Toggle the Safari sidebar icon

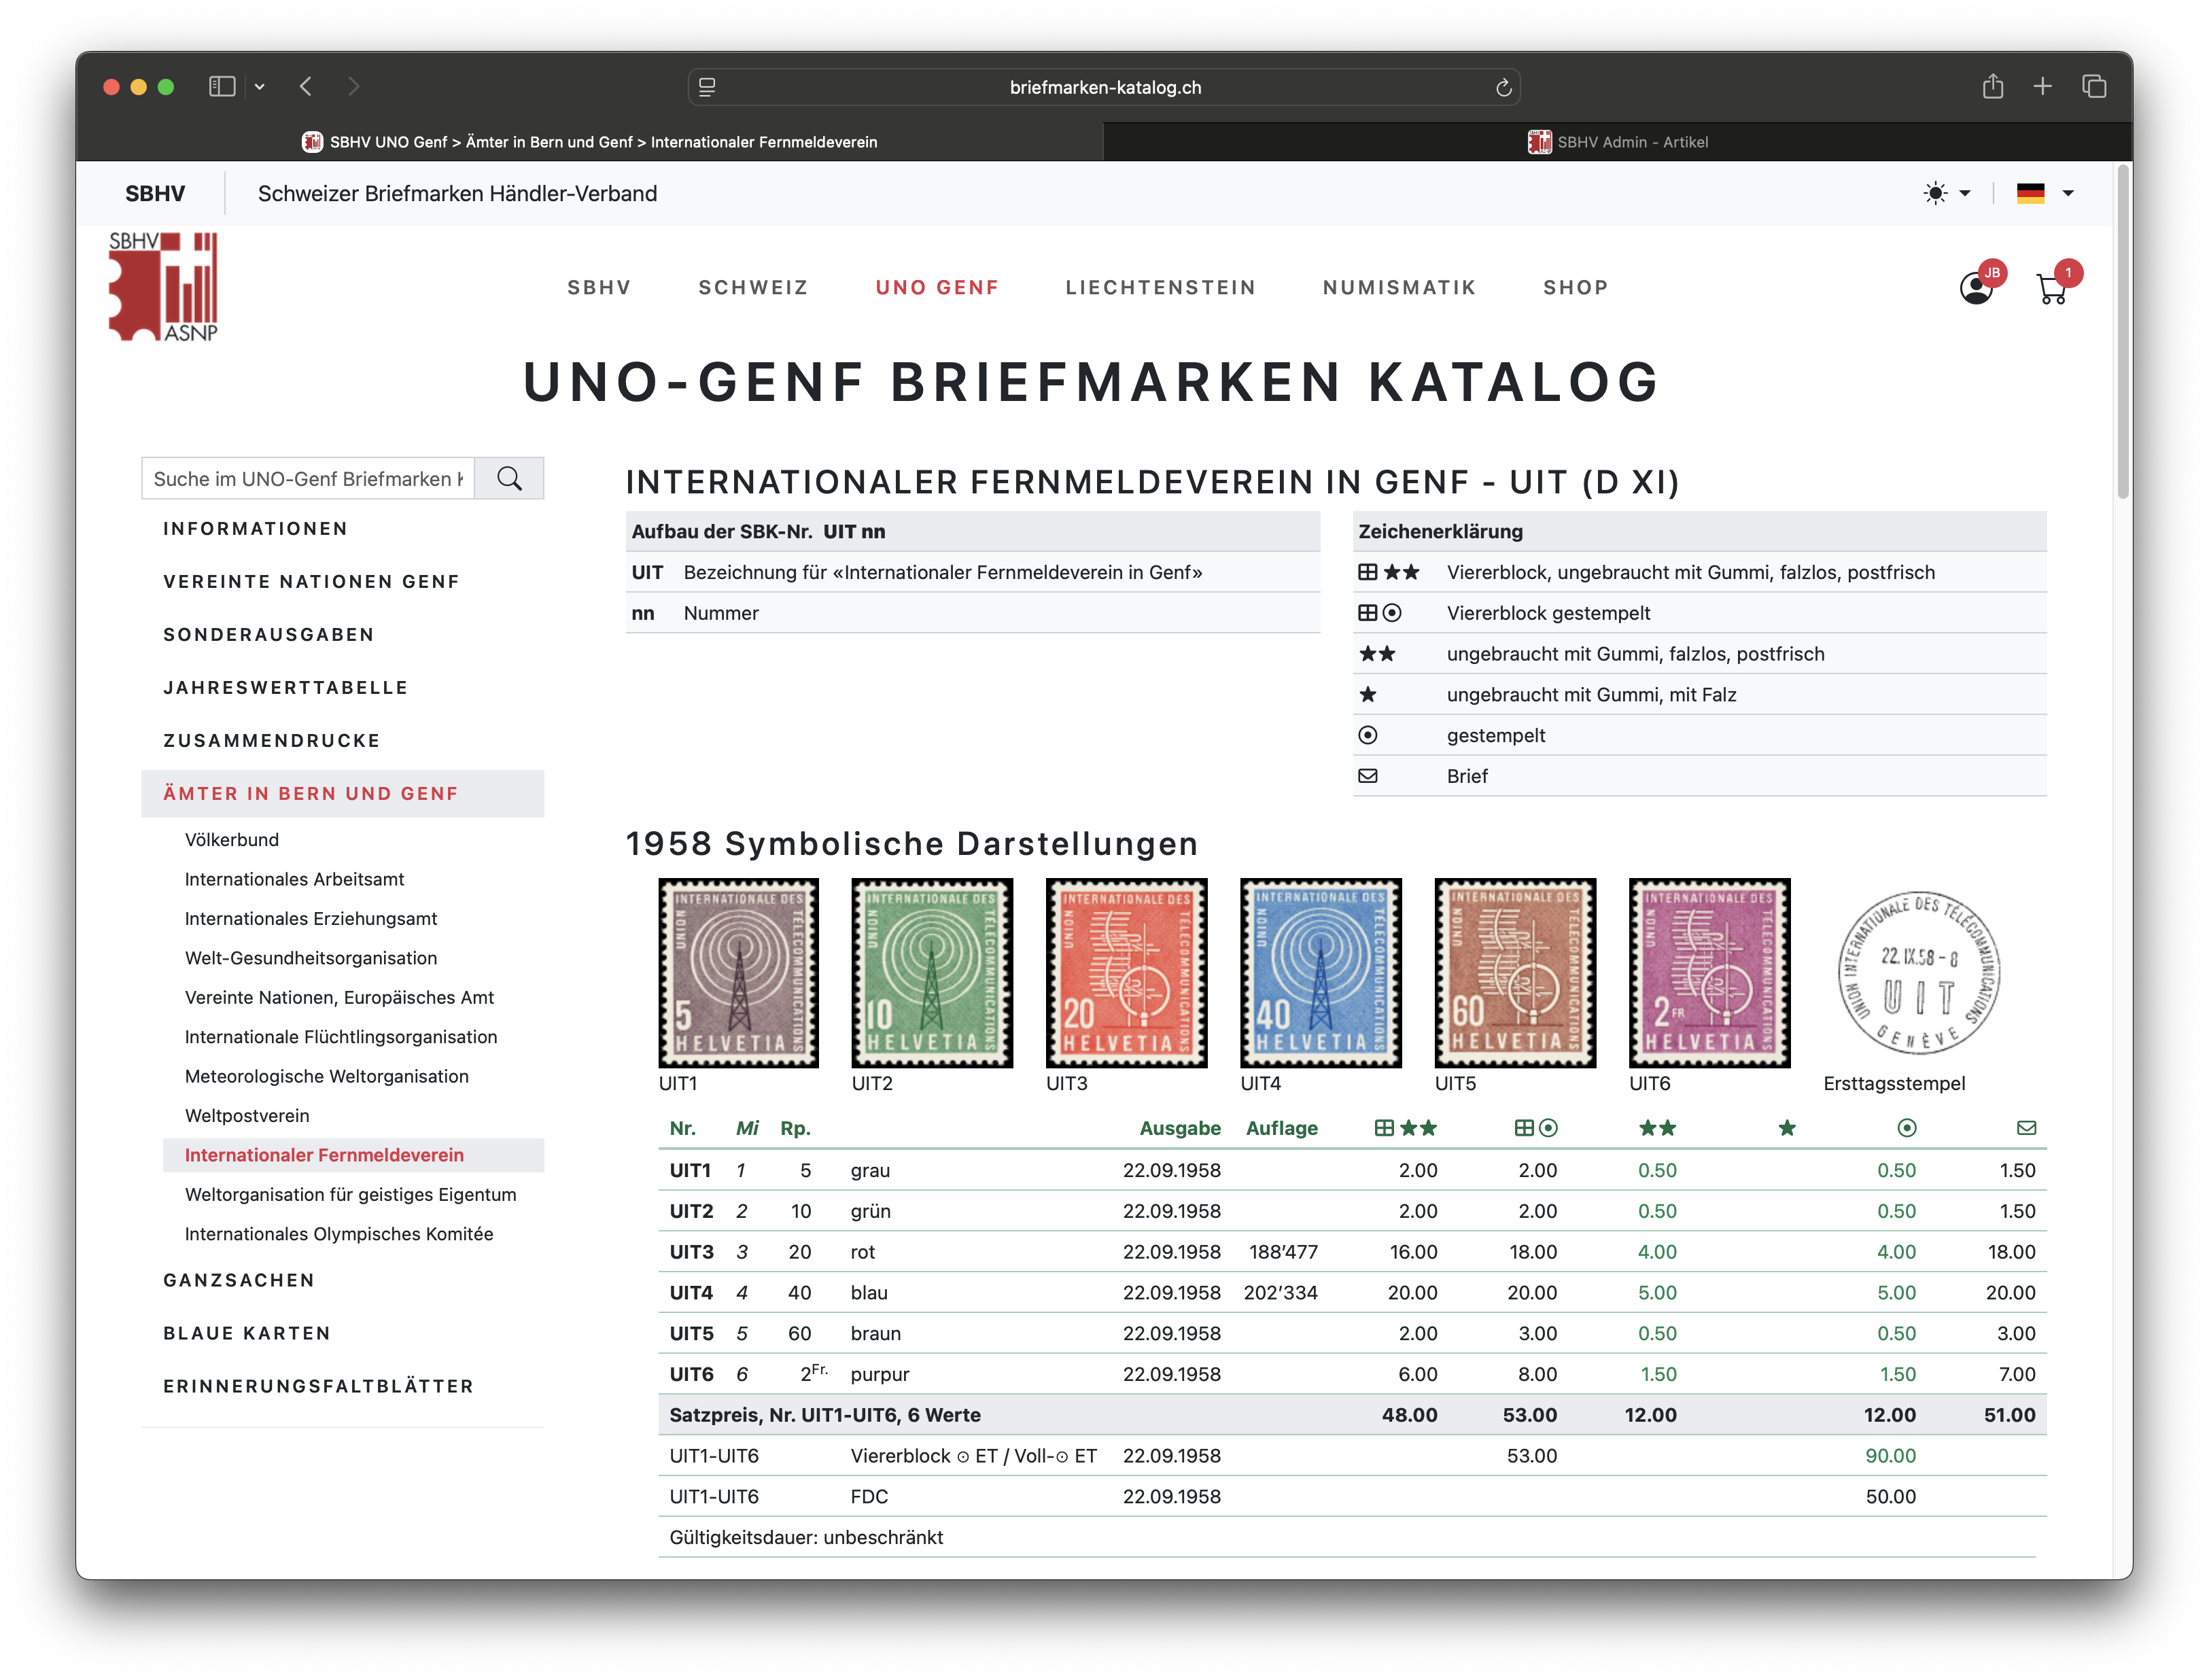pyautogui.click(x=222, y=87)
